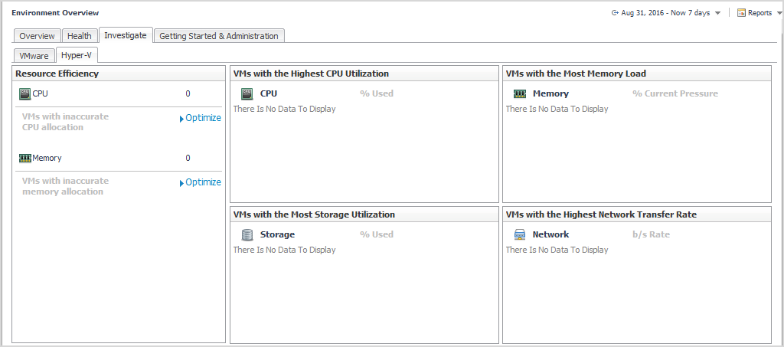Click Memory icon in Most Memory Load panel

pos(520,94)
